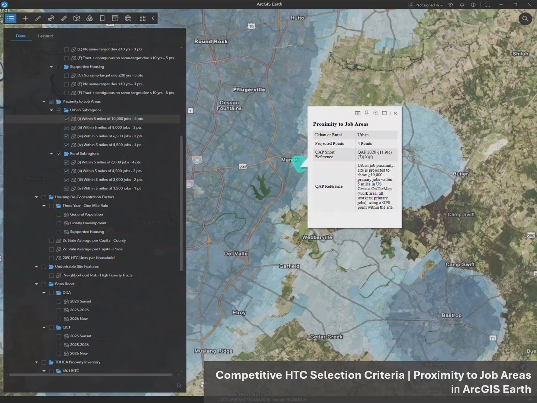Uncheck Within 5 miles of 8,000 jobs layer
Image resolution: width=537 pixels, height=403 pixels.
tap(66, 128)
